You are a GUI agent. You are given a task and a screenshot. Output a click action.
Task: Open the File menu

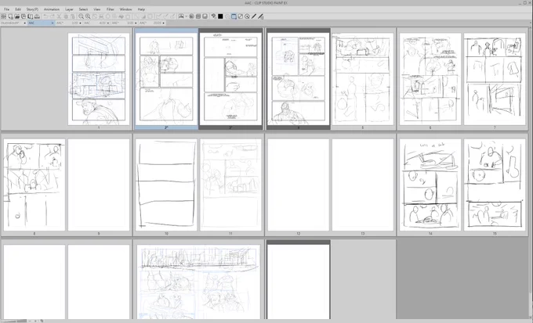point(6,9)
